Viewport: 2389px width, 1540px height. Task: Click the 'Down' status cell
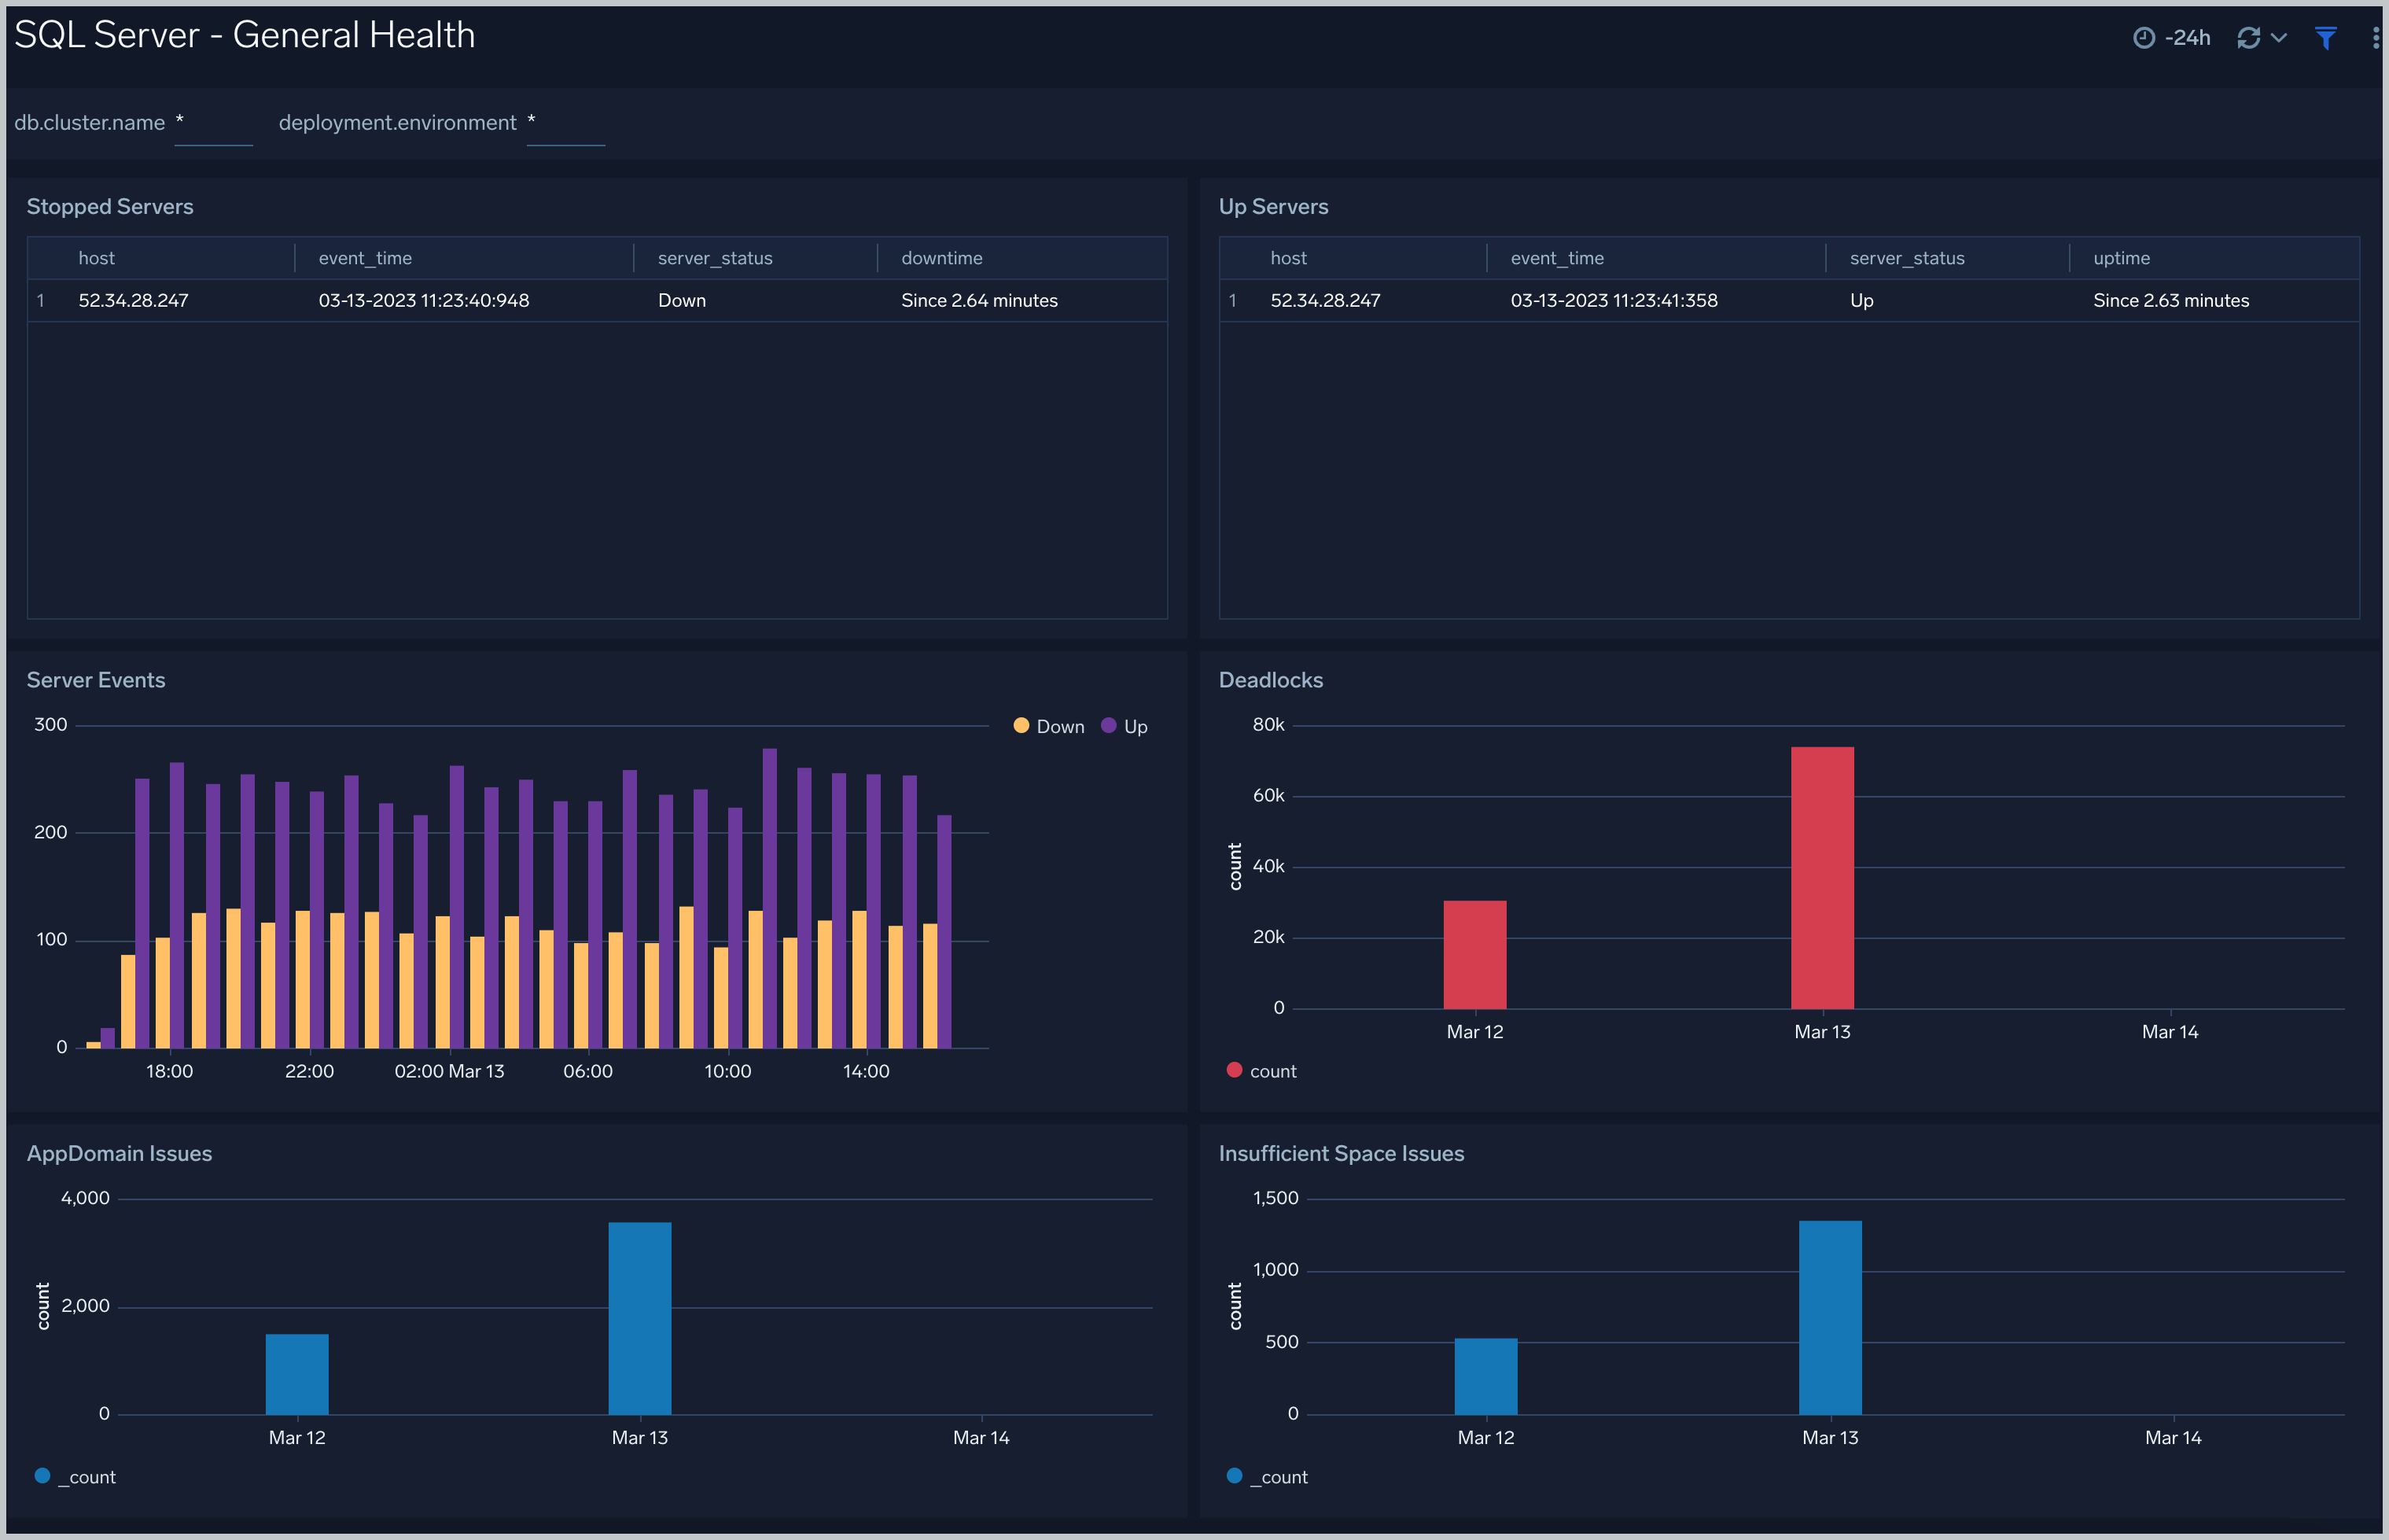682,300
